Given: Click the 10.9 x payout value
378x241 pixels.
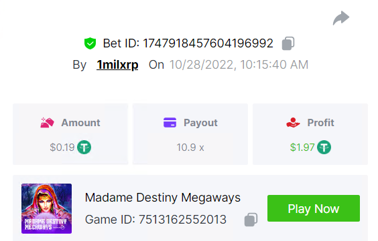Looking at the screenshot, I should coord(190,148).
